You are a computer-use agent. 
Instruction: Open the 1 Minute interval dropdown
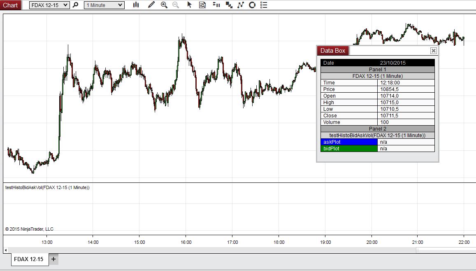[x=104, y=5]
